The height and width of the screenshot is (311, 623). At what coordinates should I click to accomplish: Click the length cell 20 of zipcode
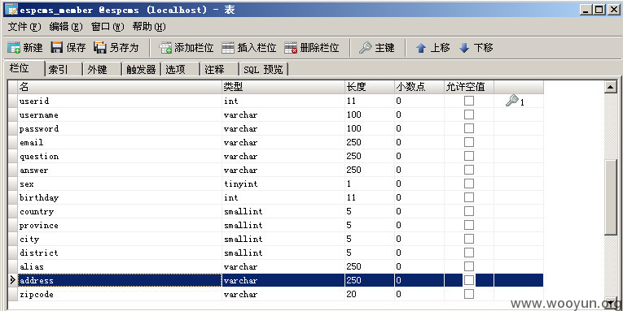(x=370, y=294)
